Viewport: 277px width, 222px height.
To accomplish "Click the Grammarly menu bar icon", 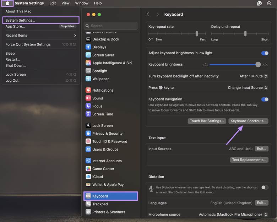I will 259,3.
